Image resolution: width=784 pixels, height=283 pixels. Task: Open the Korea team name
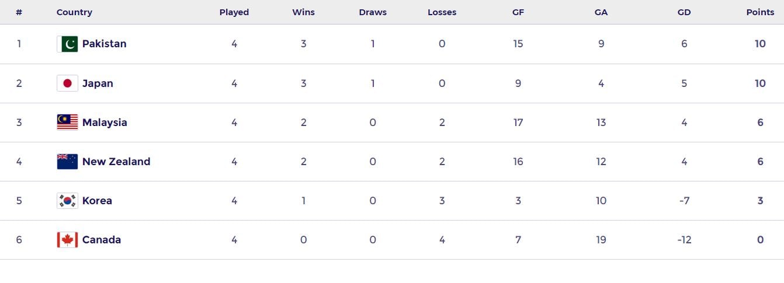tap(97, 201)
